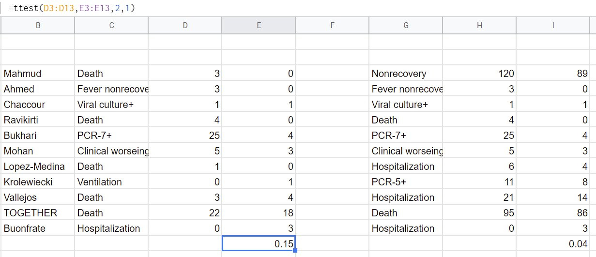The width and height of the screenshot is (596, 257).
Task: Select column D value 25 in Bukhari row
Action: point(185,136)
